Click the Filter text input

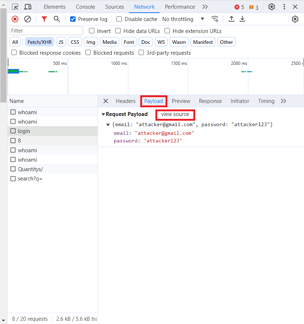[x=46, y=31]
